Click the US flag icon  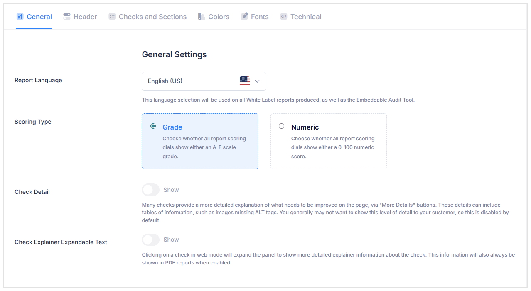(245, 81)
